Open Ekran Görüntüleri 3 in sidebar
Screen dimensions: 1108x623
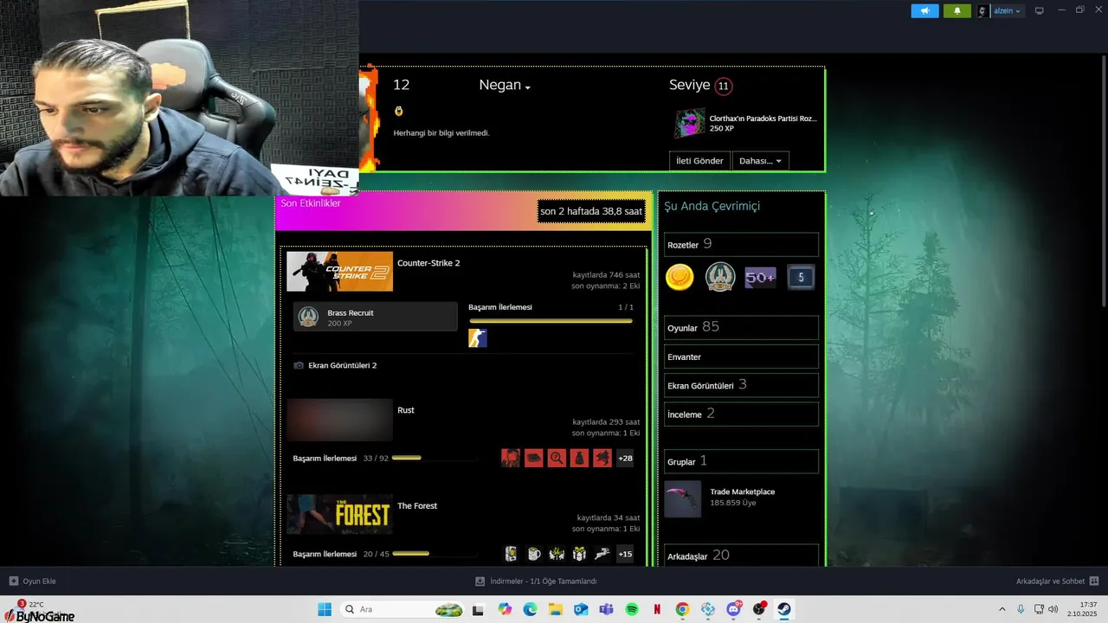pos(741,385)
